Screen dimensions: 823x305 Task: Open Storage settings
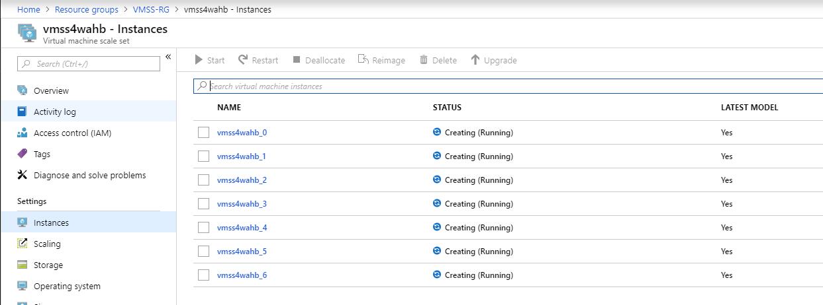tap(89, 265)
